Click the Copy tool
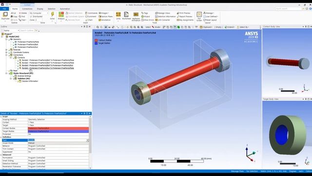This screenshot has height=176, width=312. point(14,16)
